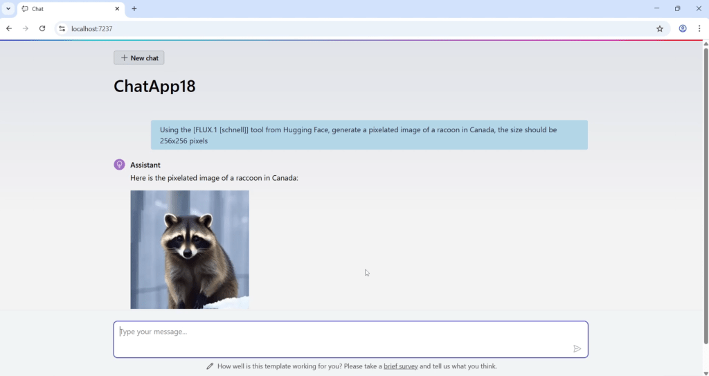
Task: Click the send message arrow icon
Action: click(x=577, y=349)
